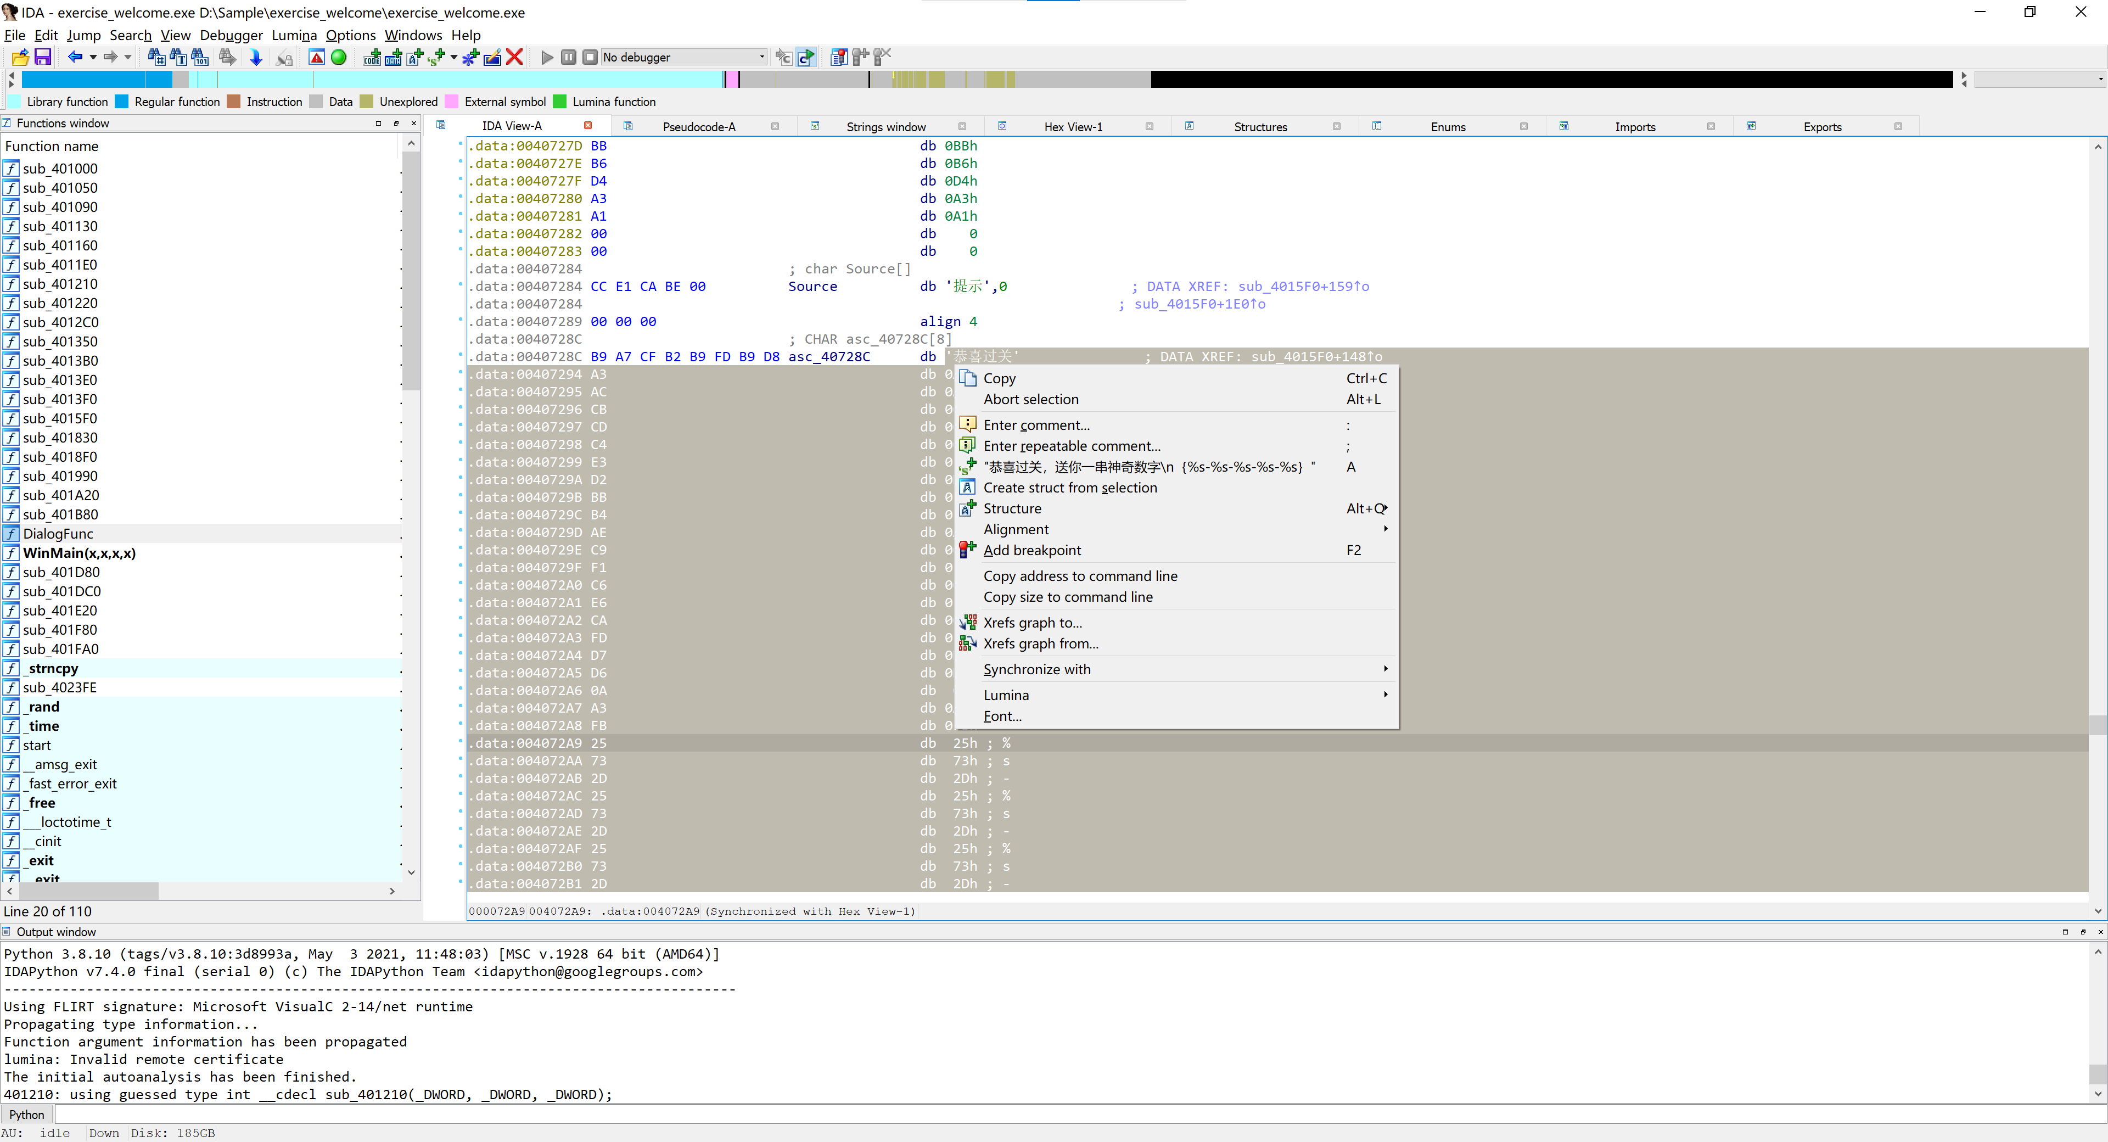Select 'Enter repeatable comment...' context menu entry

click(x=1177, y=446)
